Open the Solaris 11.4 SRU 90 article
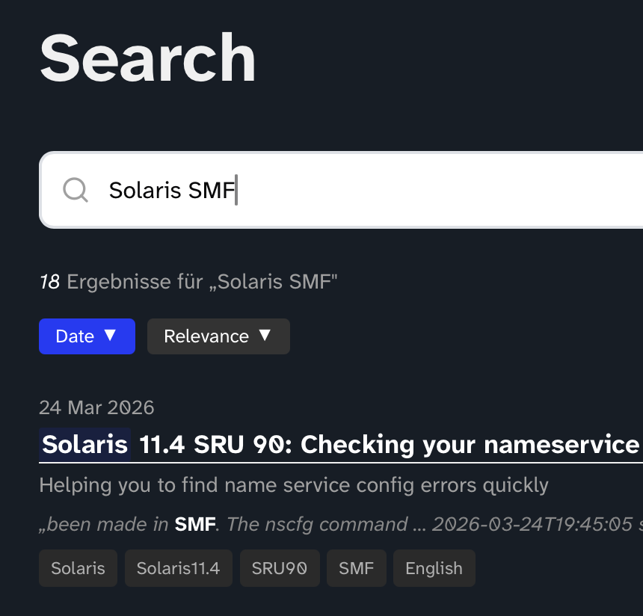 point(299,444)
